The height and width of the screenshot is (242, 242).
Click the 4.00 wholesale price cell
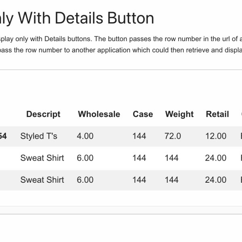pos(85,136)
